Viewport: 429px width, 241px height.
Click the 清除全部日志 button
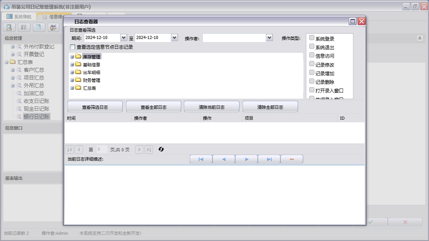click(270, 107)
